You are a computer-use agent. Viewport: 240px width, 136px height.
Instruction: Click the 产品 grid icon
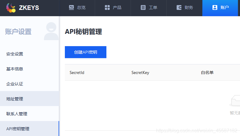tap(107, 7)
